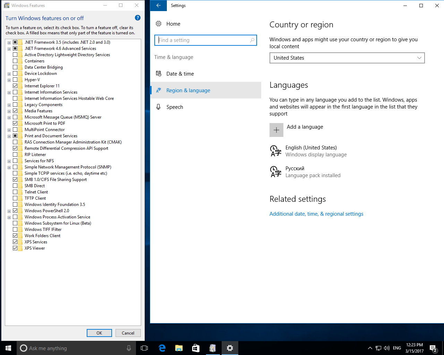Check Windows Subsystem for Linux (Beta)
The image size is (444, 355).
point(15,223)
